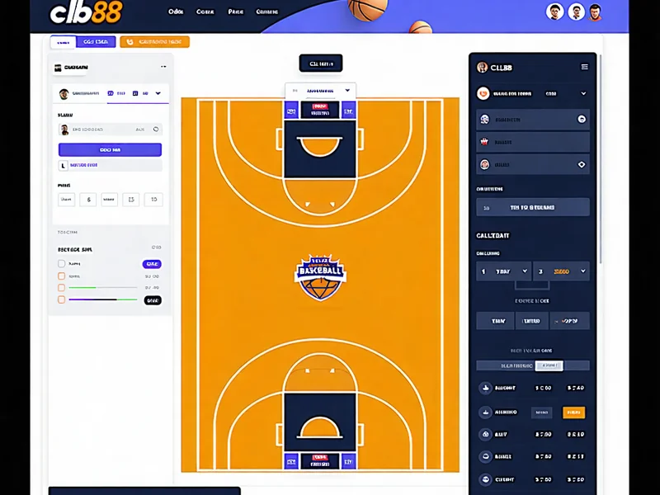Click the basketball logo at center court
Image resolution: width=660 pixels, height=495 pixels.
click(x=320, y=276)
